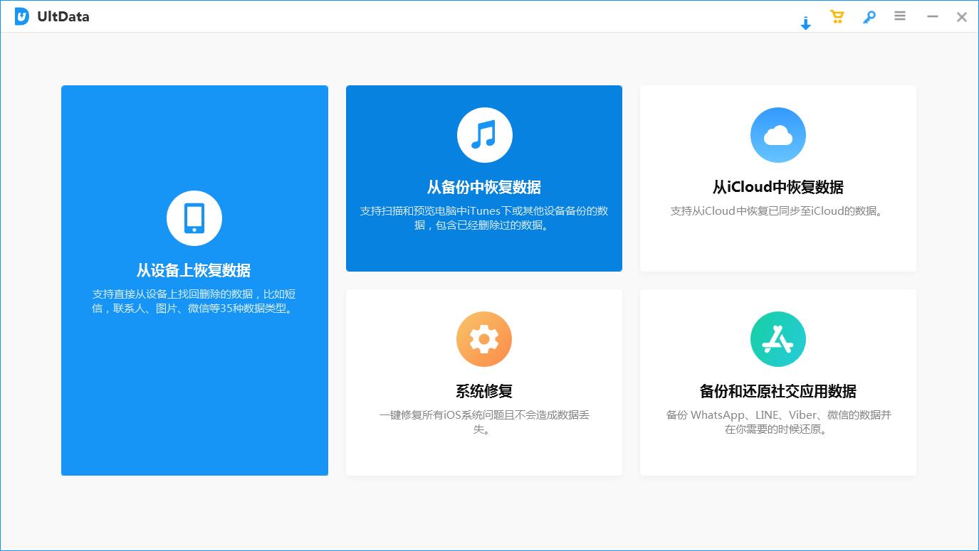
Task: Click description about 一键修复所有iOS系统问题
Action: [x=484, y=422]
